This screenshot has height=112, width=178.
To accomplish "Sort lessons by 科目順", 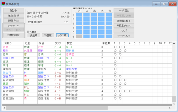I will tap(48, 35).
